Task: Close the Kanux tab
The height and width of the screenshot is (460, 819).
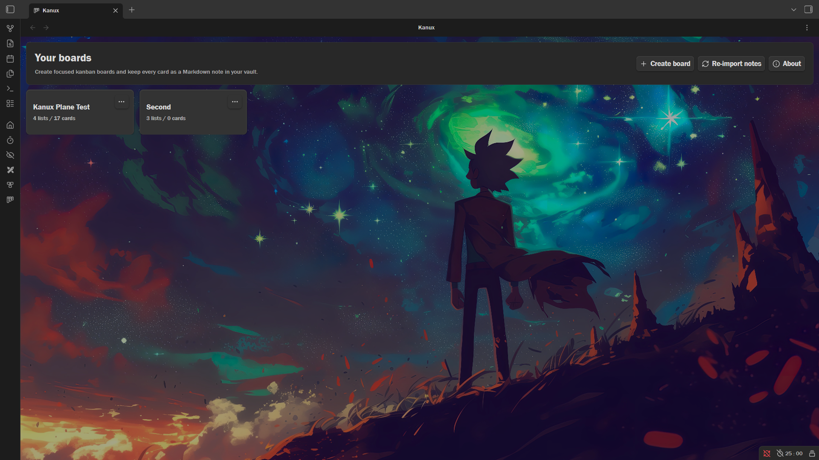Action: tap(115, 11)
